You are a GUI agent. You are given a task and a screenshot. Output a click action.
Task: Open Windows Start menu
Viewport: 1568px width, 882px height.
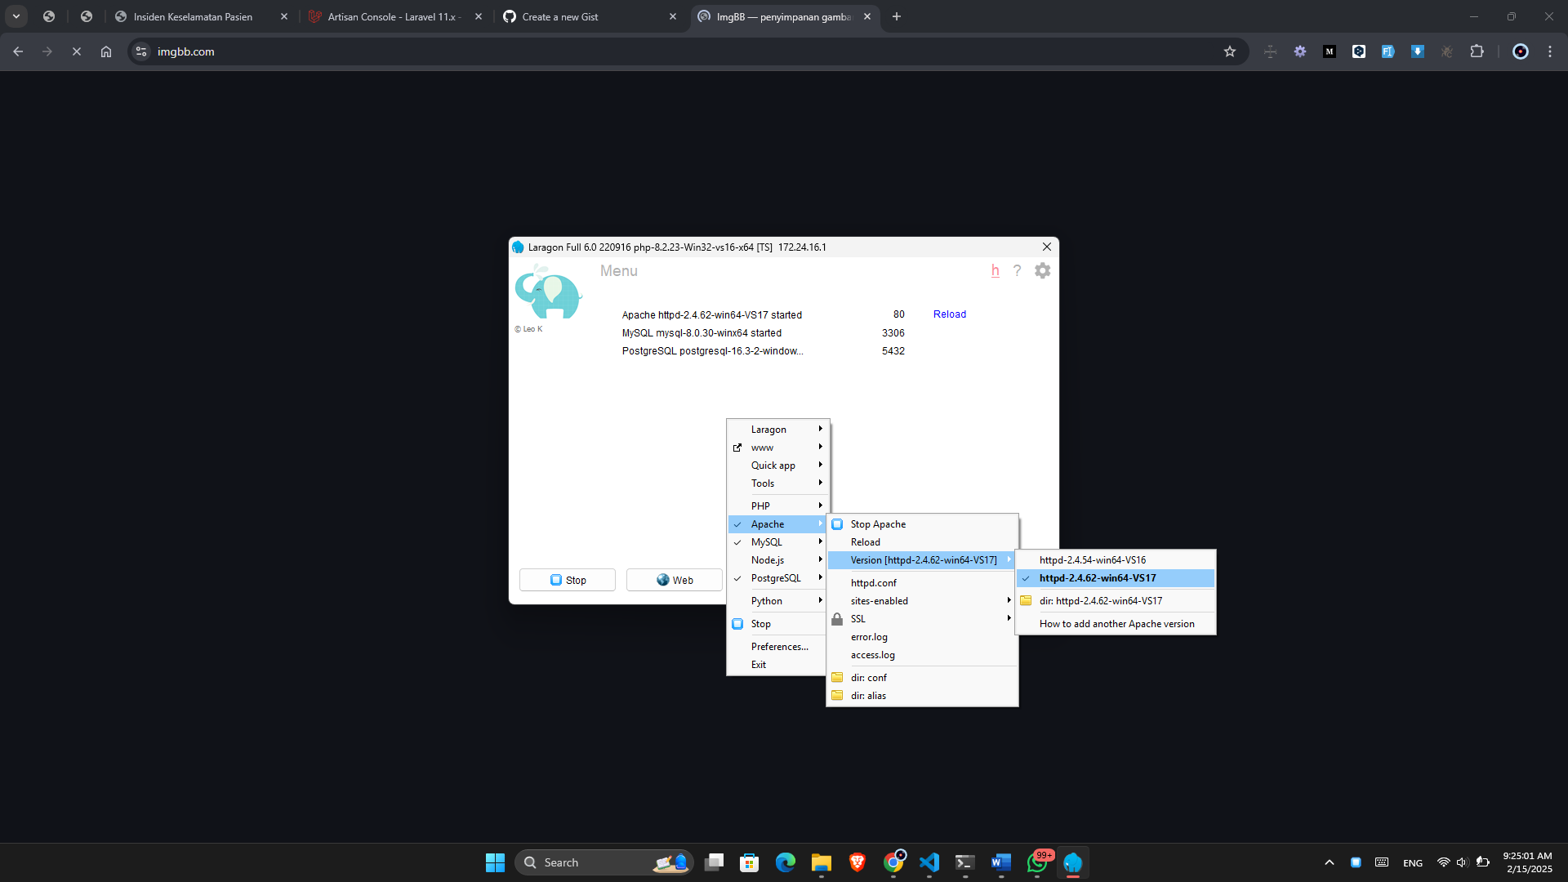[x=495, y=862]
